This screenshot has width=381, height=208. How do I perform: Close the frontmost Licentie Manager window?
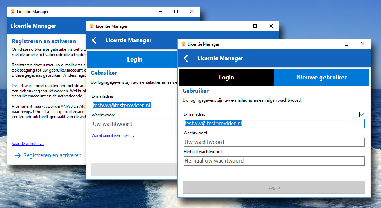pos(362,44)
